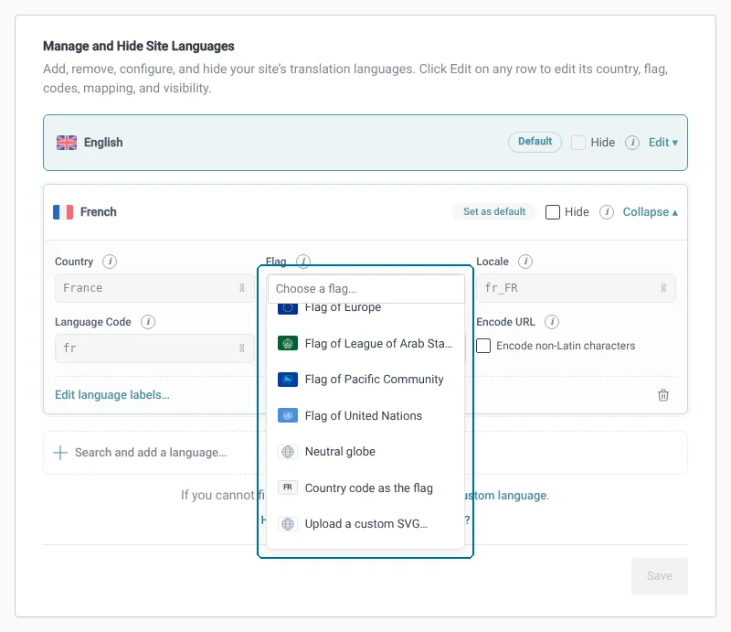Expand the English row with Edit
Image resolution: width=731 pixels, height=632 pixels.
[663, 143]
